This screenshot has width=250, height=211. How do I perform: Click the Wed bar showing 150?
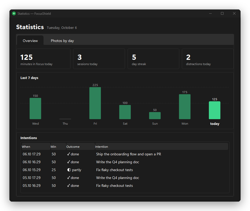click(35, 108)
